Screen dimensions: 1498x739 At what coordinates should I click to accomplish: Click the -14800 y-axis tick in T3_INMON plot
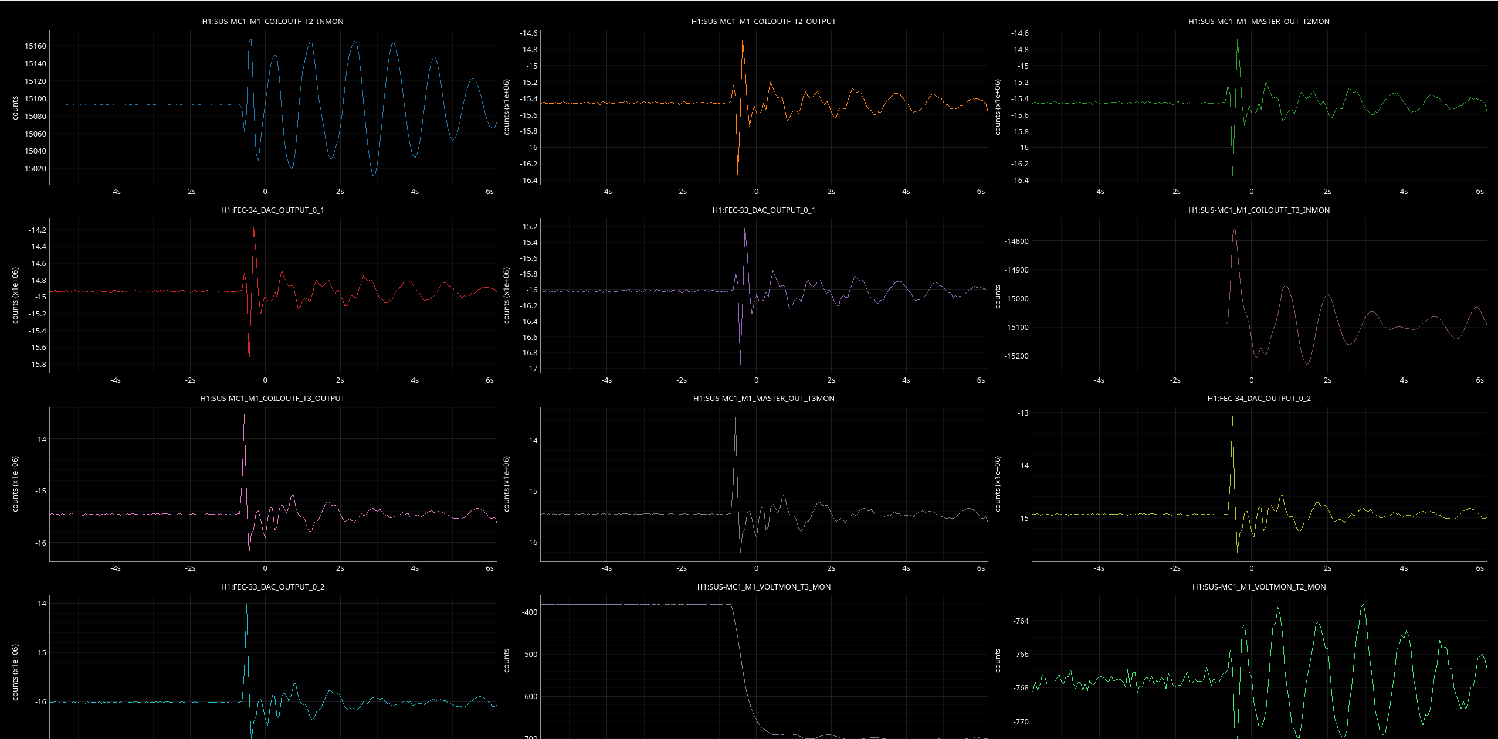click(x=1016, y=241)
